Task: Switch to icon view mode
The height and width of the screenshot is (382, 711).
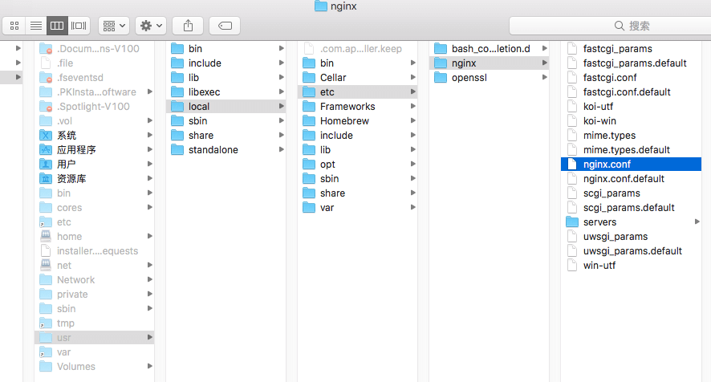Action: click(x=14, y=26)
